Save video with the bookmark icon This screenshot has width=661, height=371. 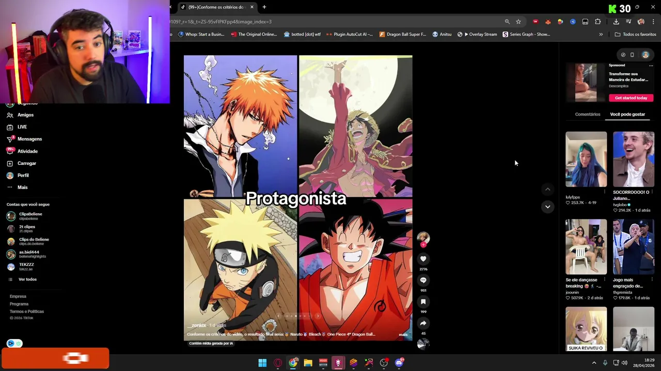[423, 301]
